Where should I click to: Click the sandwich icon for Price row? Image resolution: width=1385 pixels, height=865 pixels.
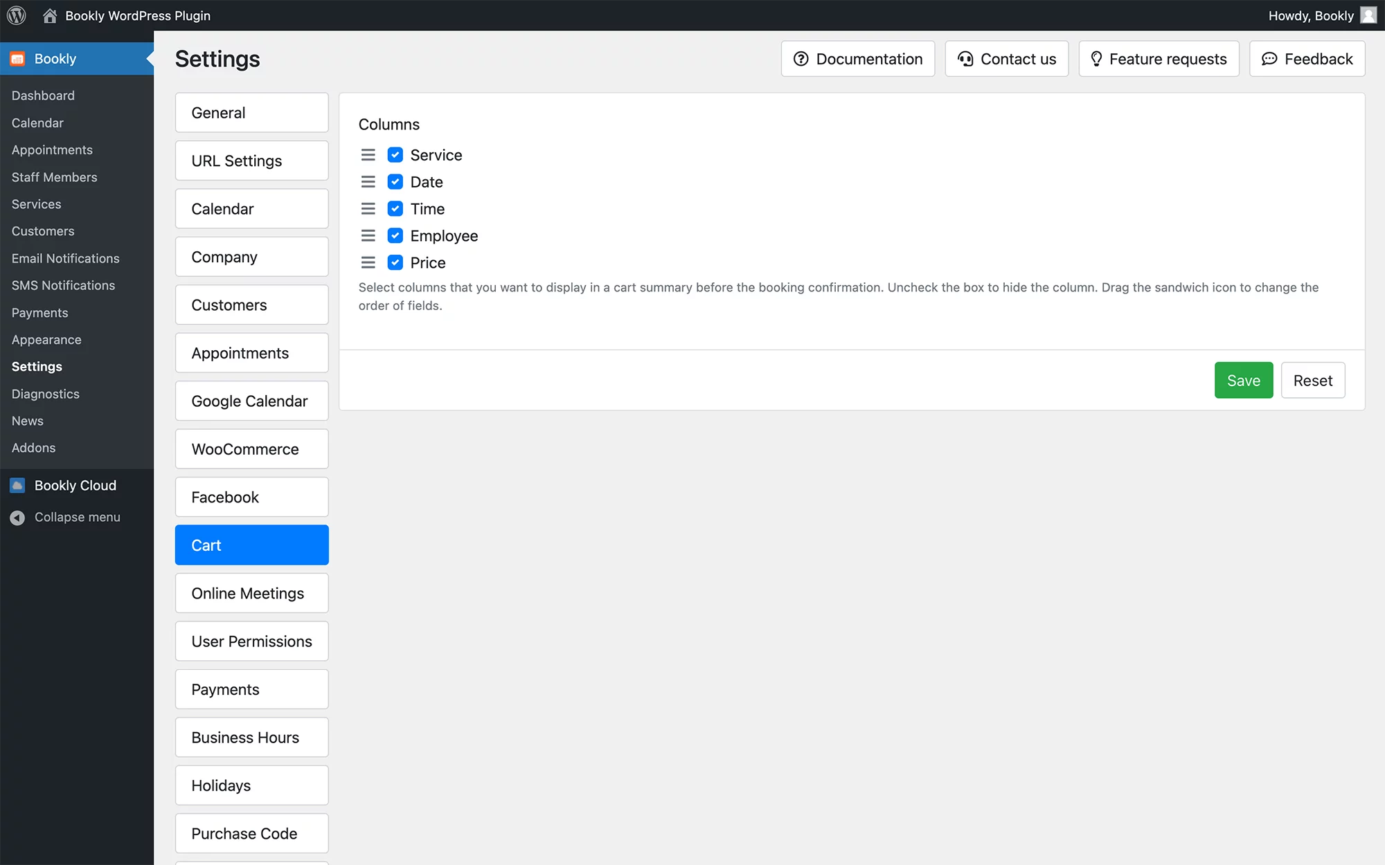(x=368, y=263)
